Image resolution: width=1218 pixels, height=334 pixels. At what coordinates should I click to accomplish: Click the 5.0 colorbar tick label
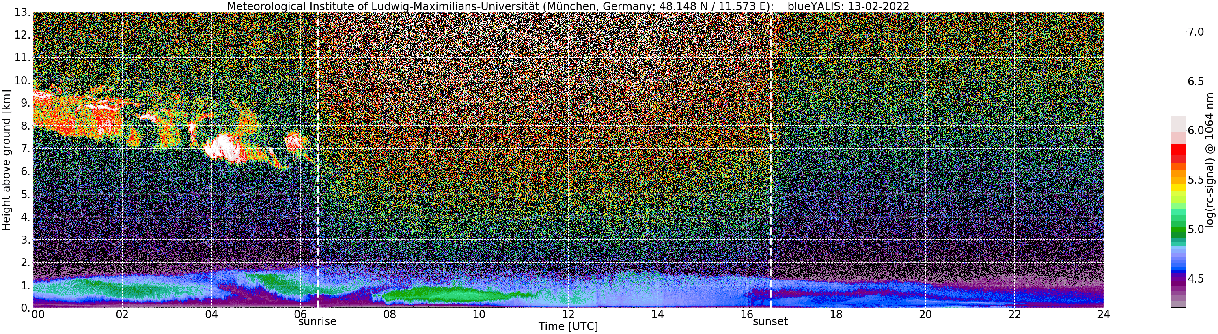coord(1195,229)
